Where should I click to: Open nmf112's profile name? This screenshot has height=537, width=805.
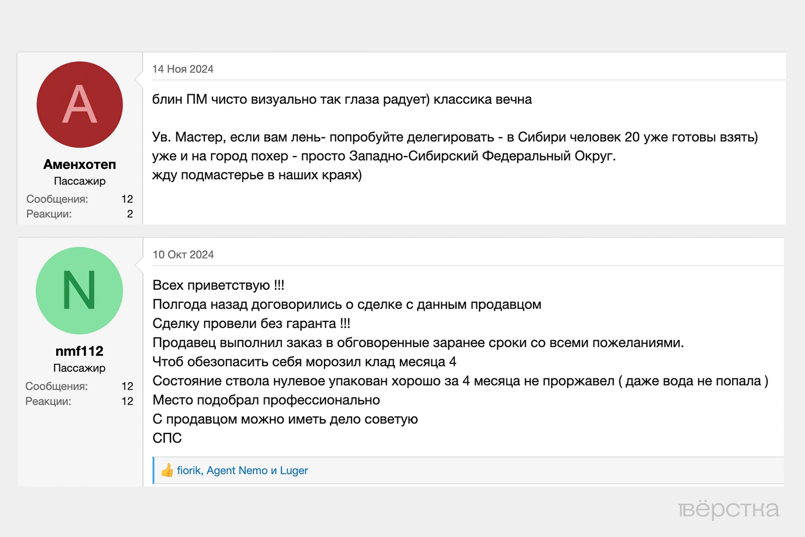[x=79, y=351]
